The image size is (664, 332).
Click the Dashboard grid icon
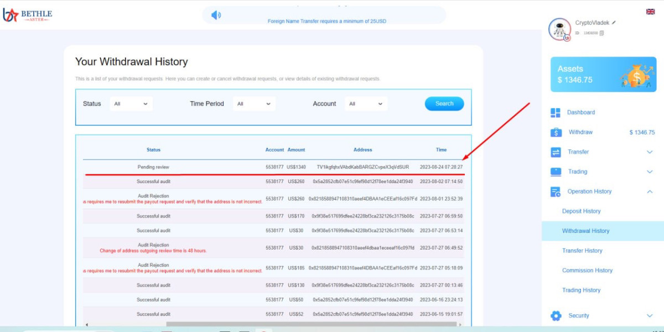(x=556, y=113)
